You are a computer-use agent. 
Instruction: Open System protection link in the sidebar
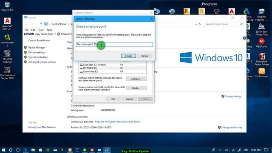[x=38, y=57]
